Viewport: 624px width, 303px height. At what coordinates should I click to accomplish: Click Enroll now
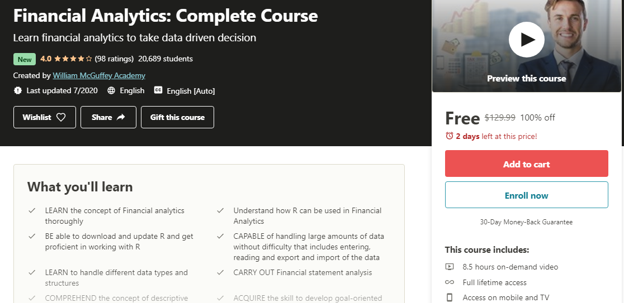pyautogui.click(x=526, y=195)
